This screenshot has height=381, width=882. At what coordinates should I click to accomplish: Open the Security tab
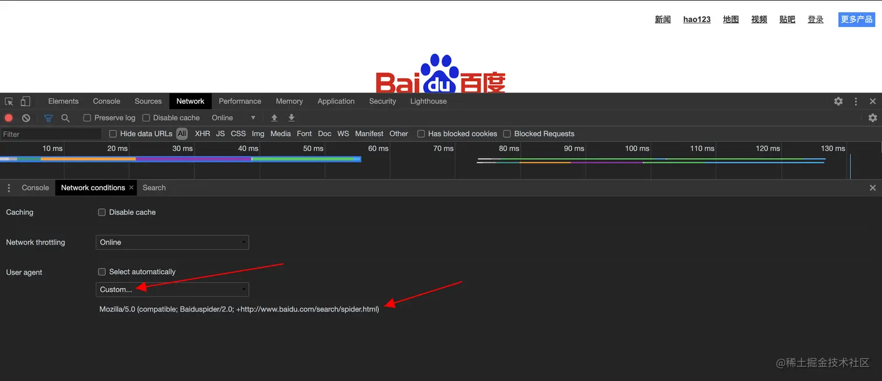(383, 102)
